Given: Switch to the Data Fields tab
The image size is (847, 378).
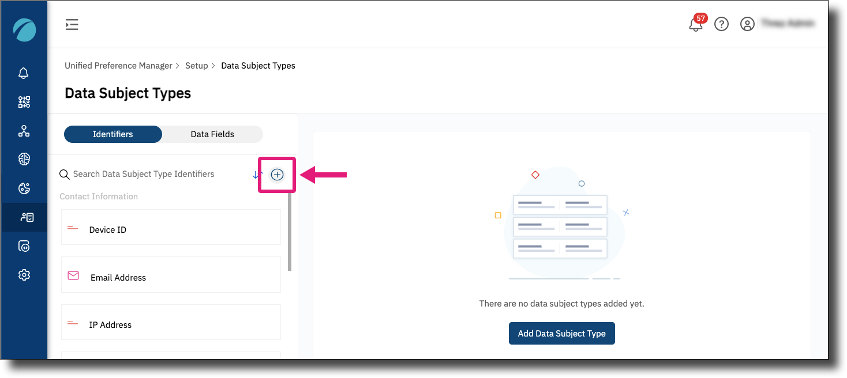Looking at the screenshot, I should [213, 134].
